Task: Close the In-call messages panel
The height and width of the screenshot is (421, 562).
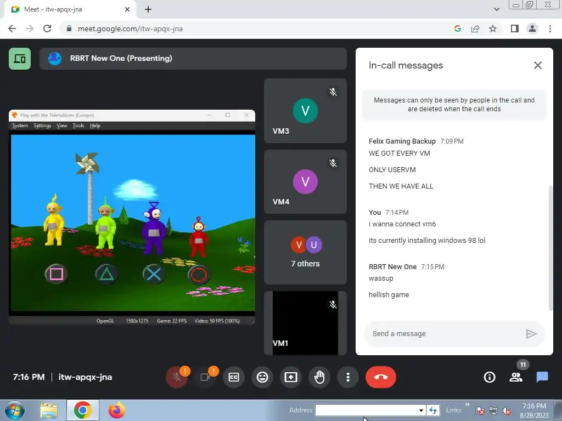Action: point(538,65)
